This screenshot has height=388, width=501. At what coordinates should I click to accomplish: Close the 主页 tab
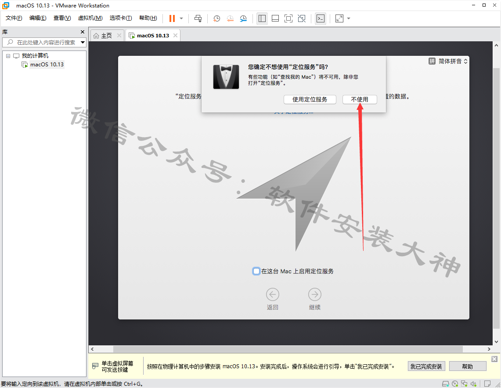[x=119, y=35]
